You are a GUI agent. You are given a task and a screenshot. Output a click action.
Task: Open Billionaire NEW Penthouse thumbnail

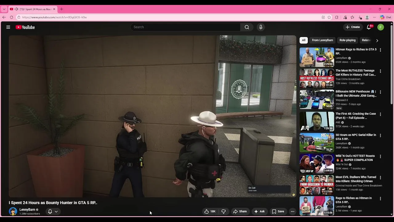(317, 99)
